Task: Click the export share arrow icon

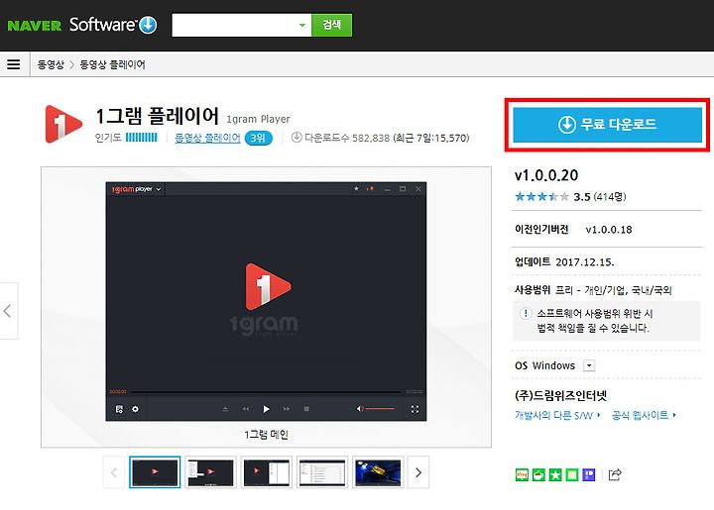Action: 615,474
